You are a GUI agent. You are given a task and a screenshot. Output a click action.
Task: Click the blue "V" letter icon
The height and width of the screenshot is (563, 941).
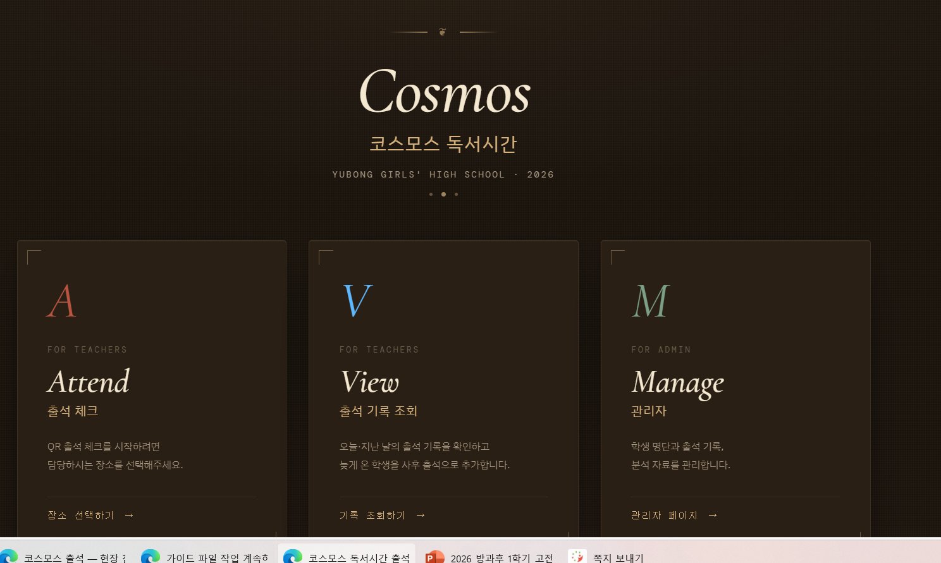pos(356,301)
